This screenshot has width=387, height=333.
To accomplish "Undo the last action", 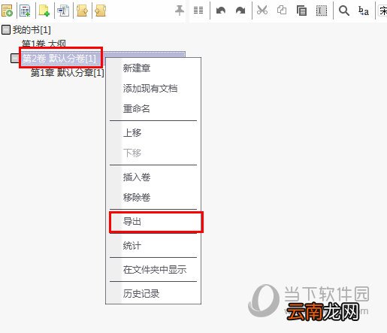I will pos(221,11).
